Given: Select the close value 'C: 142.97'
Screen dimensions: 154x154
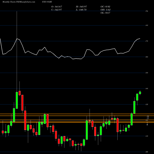Looking at the screenshot, I should [57, 10].
